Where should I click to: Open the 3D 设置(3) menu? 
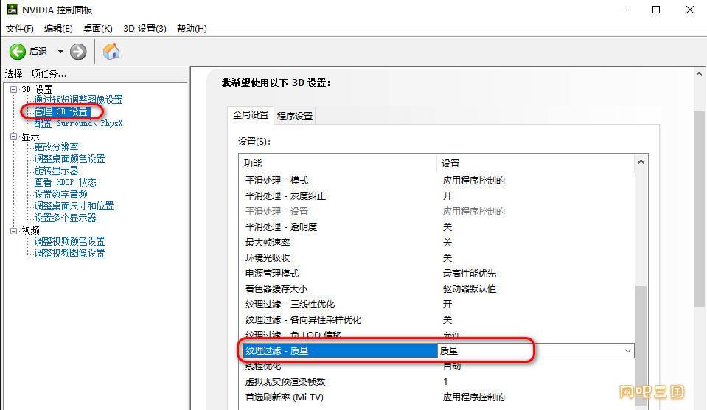pos(144,29)
